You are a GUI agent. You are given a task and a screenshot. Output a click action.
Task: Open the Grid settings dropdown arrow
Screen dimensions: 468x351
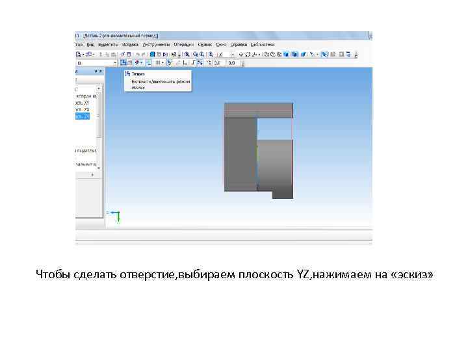click(162, 63)
